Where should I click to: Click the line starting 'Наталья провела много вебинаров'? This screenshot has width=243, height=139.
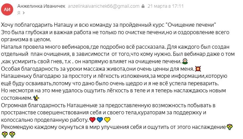coord(115,47)
